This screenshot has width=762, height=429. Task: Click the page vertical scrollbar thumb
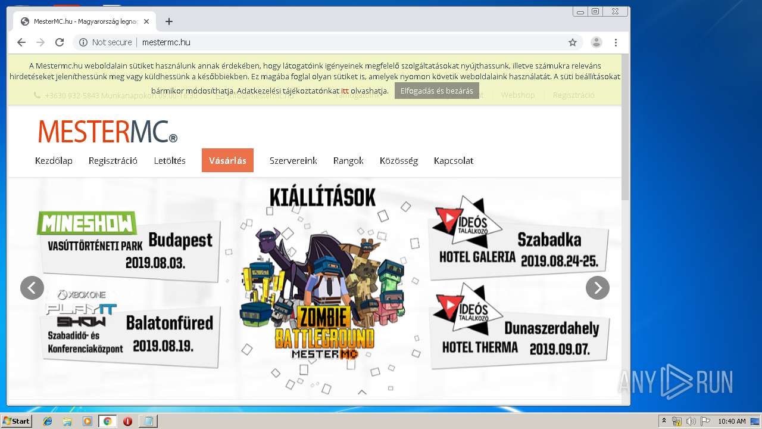point(625,128)
